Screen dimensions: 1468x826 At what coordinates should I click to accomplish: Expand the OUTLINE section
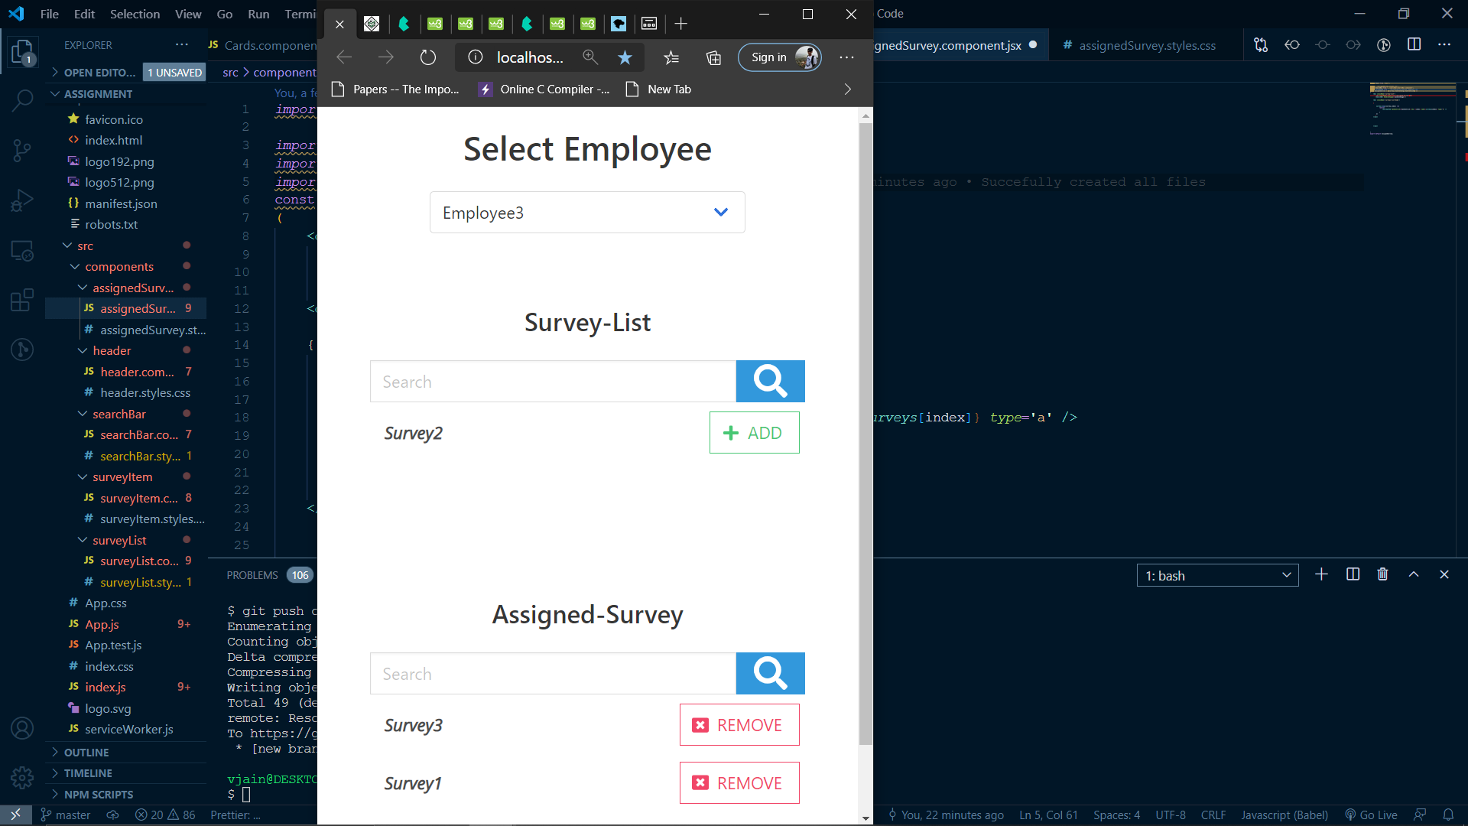point(86,753)
